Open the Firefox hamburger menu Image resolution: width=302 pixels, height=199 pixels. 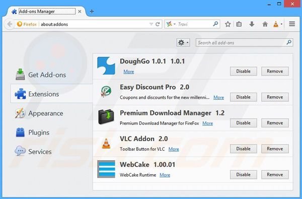click(x=292, y=24)
